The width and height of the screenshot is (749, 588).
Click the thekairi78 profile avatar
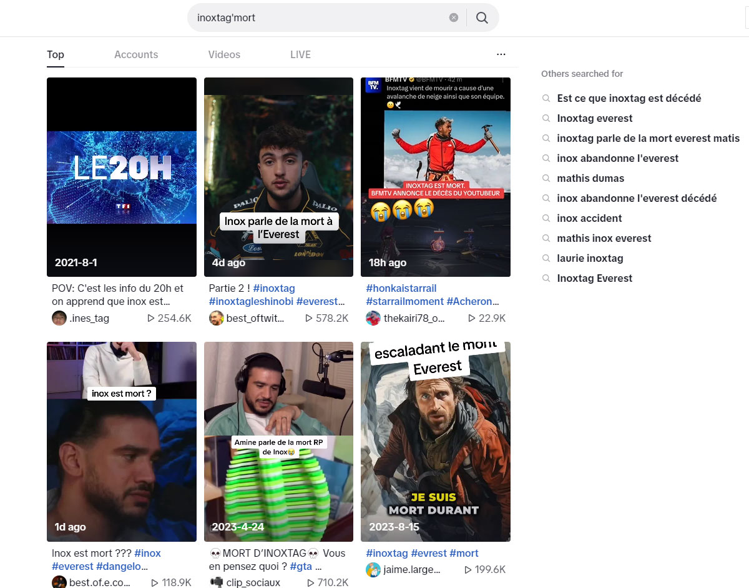[373, 318]
